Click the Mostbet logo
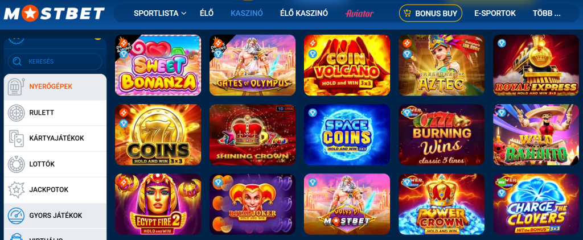This screenshot has width=583, height=240. (54, 14)
